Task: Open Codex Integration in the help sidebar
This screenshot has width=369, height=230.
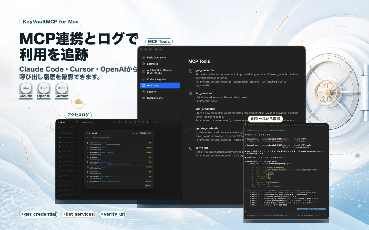Action: pos(160,79)
